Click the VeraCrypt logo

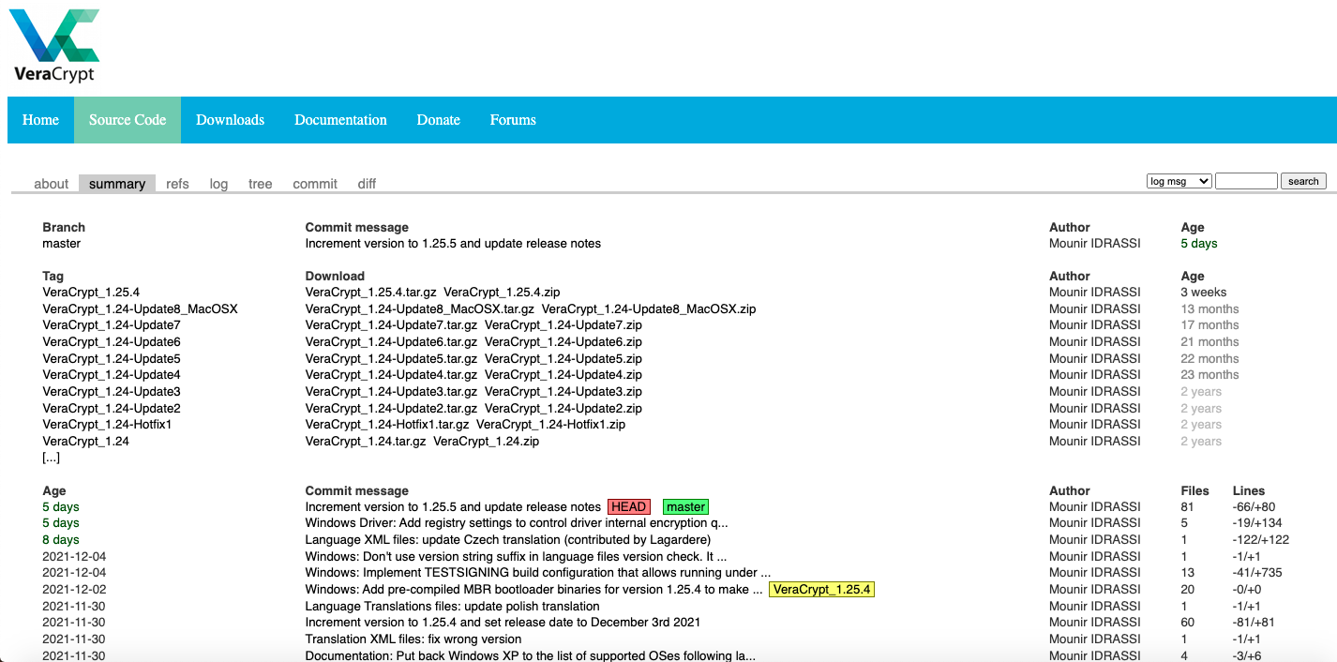tap(56, 45)
